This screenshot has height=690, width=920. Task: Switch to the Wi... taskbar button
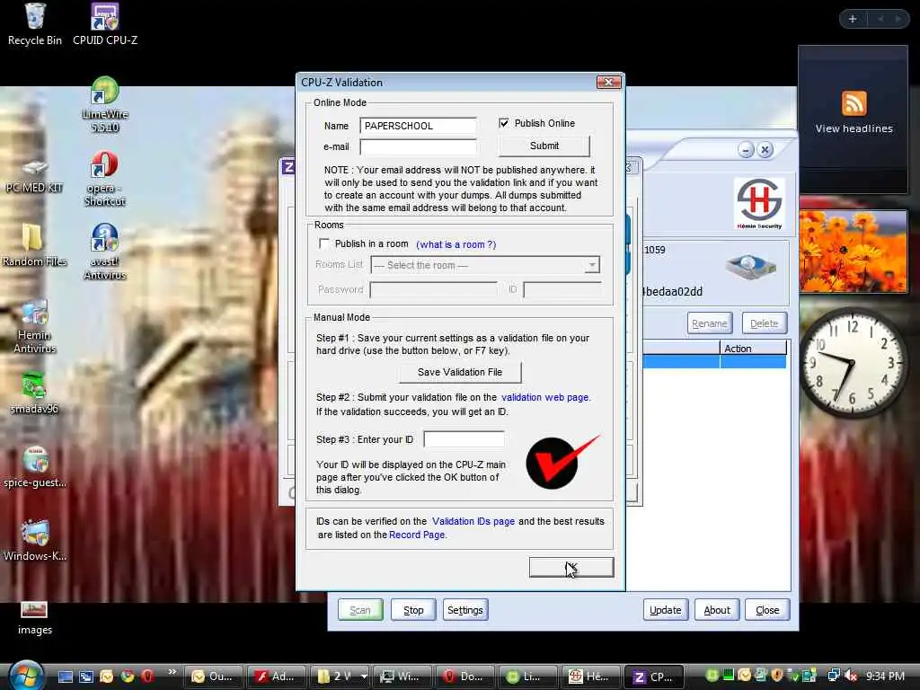tap(402, 677)
